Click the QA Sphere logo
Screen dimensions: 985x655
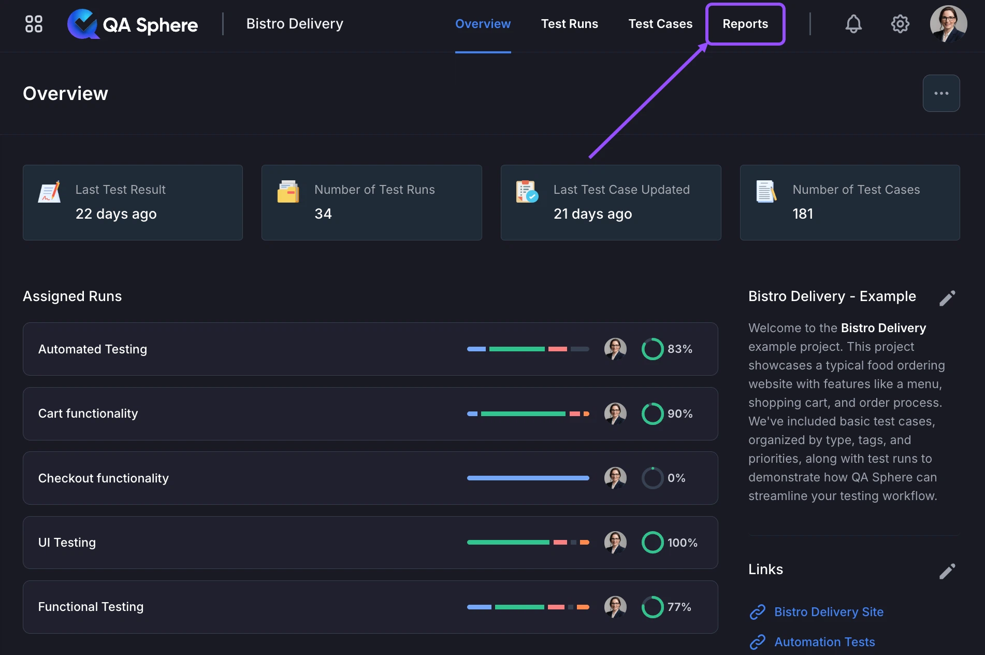click(x=132, y=24)
